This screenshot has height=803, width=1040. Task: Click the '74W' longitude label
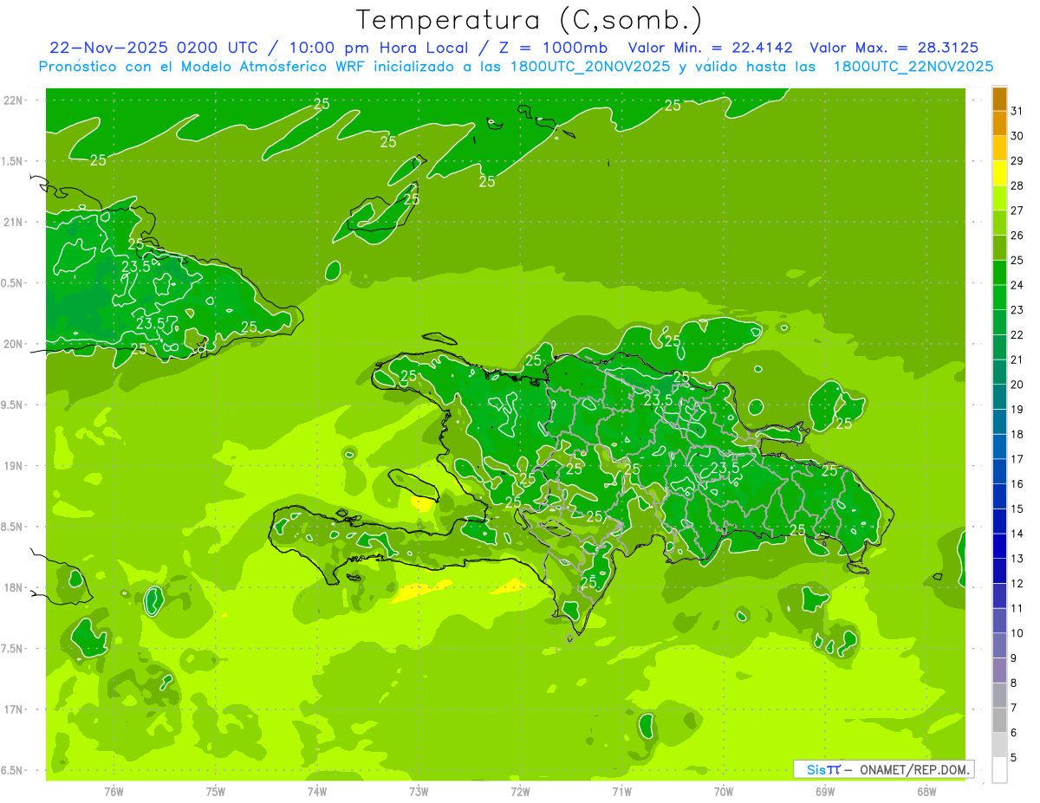317,791
